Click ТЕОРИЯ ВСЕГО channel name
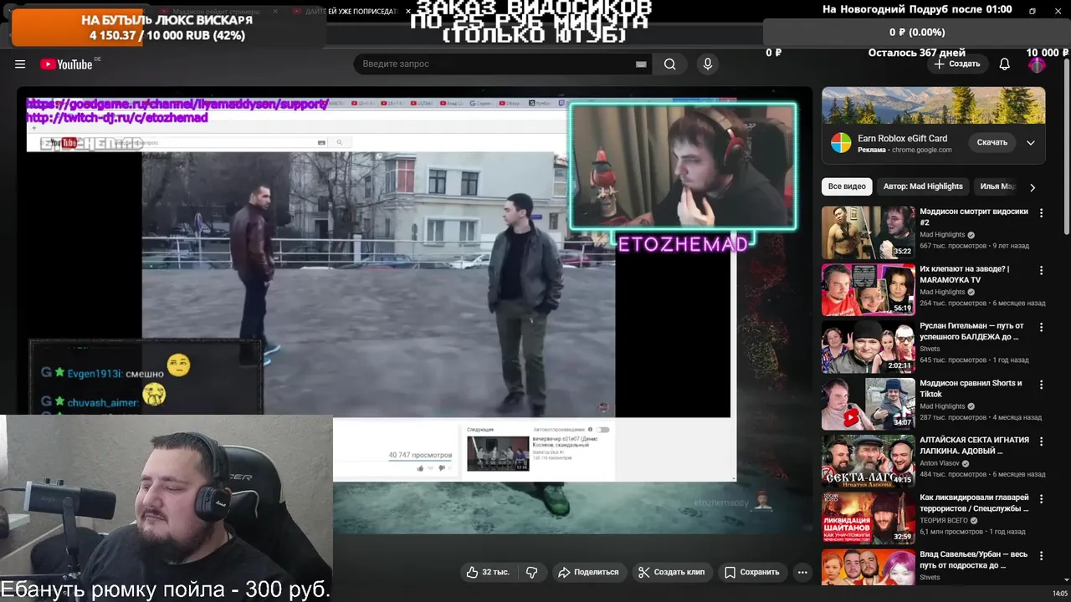 point(943,520)
